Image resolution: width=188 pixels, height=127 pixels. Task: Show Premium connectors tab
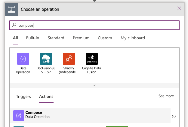coord(81,38)
